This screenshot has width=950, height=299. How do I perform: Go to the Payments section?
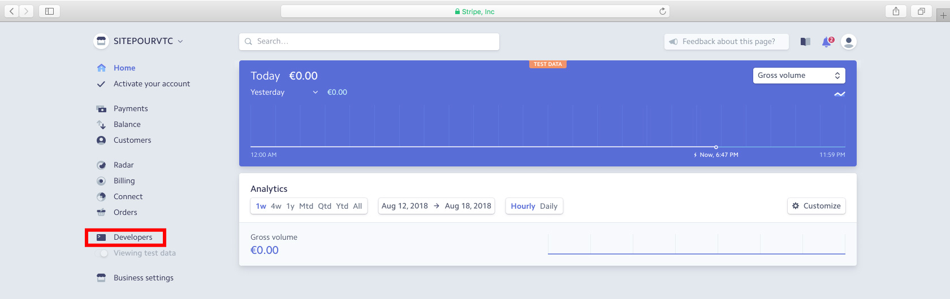(x=131, y=108)
